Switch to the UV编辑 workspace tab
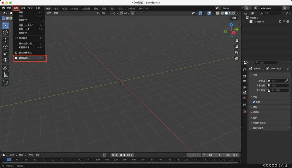The image size is (292, 168). [x=74, y=8]
